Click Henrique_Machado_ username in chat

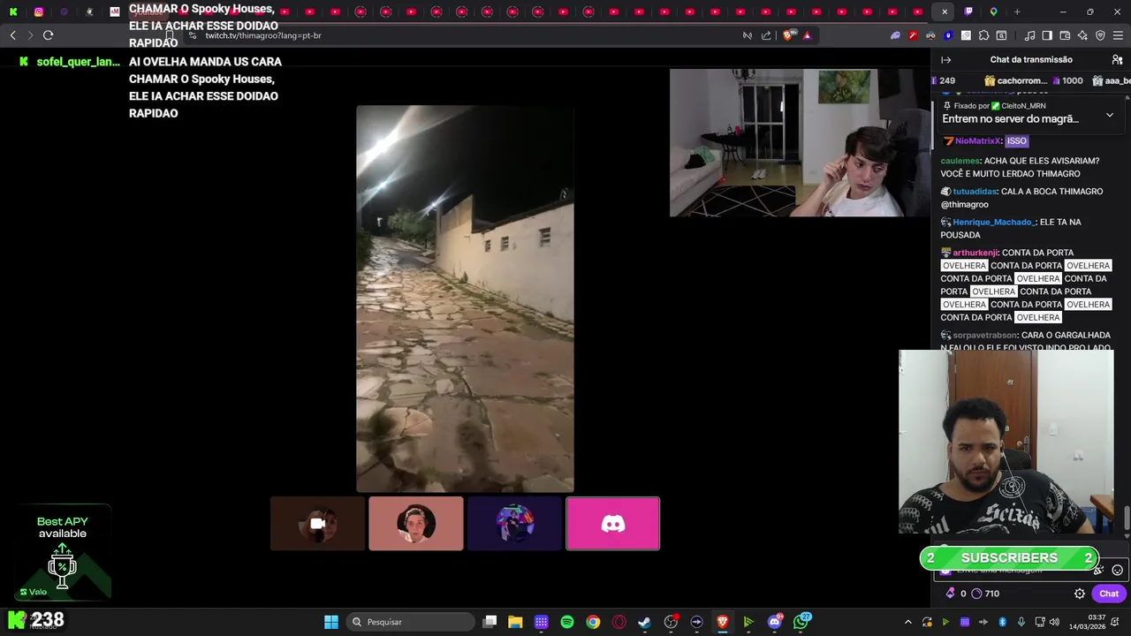tap(993, 223)
